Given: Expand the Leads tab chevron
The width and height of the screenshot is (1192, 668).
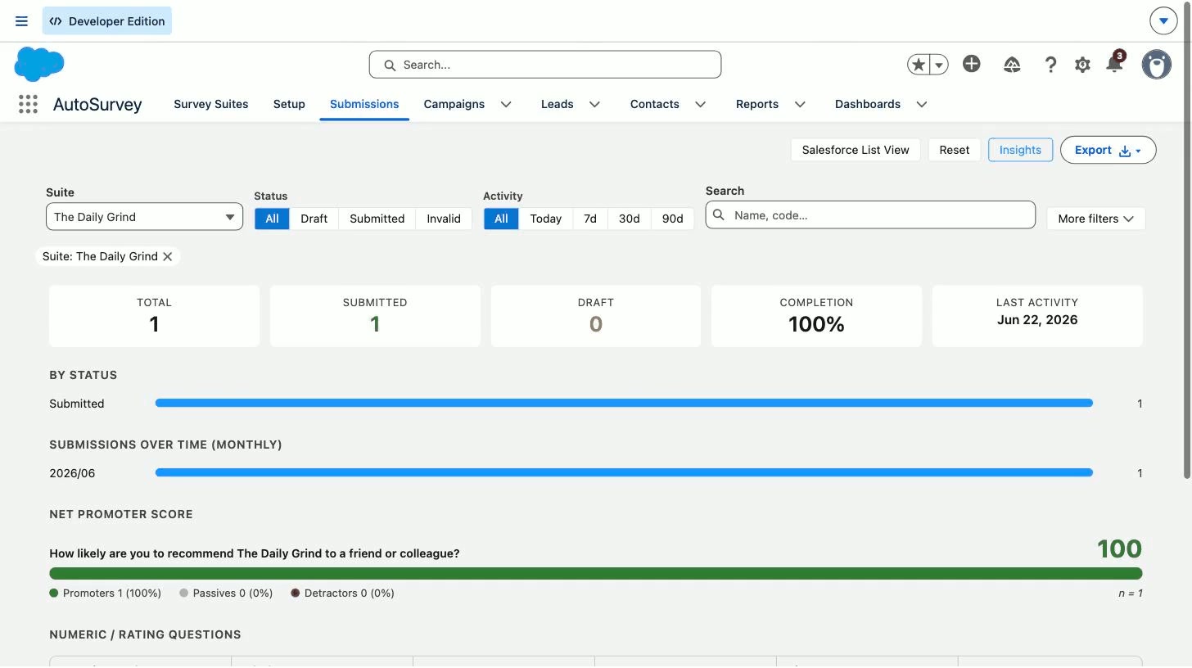Looking at the screenshot, I should coord(595,104).
